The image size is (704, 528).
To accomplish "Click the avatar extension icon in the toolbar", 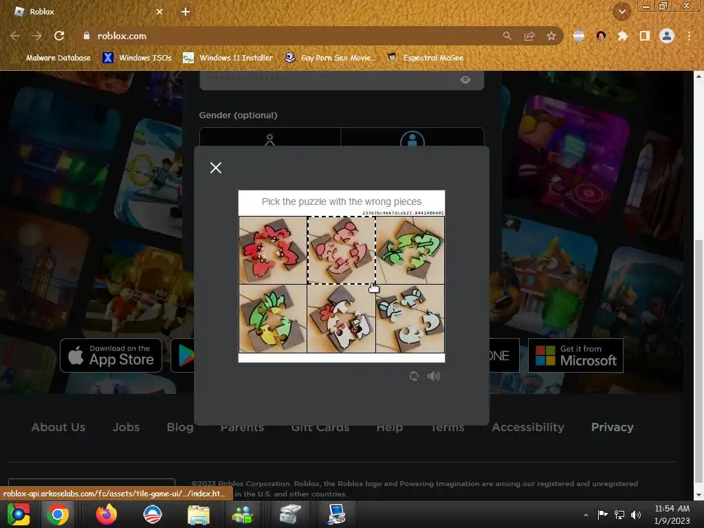I will click(x=601, y=36).
